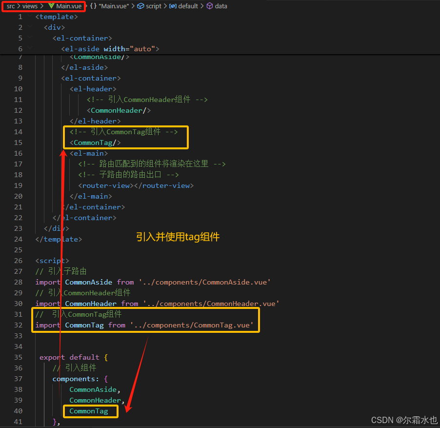
Task: Collapse the div block at line 2
Action: [29, 27]
